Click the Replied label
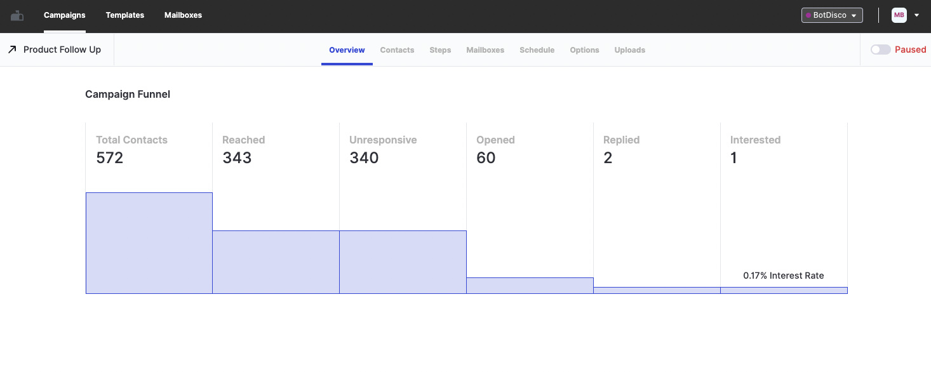 pyautogui.click(x=621, y=140)
